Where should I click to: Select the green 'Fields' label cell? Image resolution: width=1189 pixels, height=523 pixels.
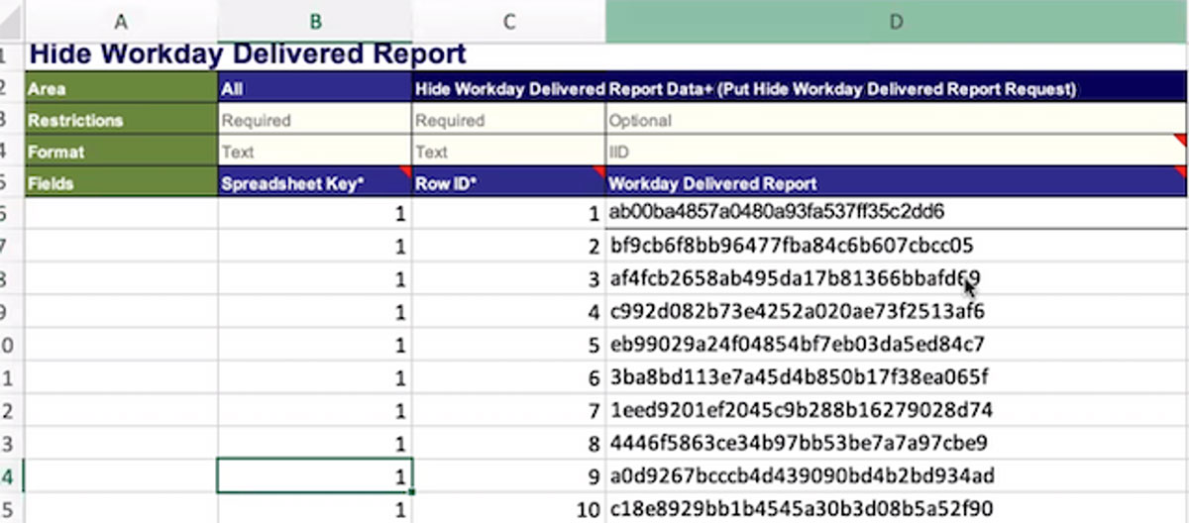coord(121,183)
